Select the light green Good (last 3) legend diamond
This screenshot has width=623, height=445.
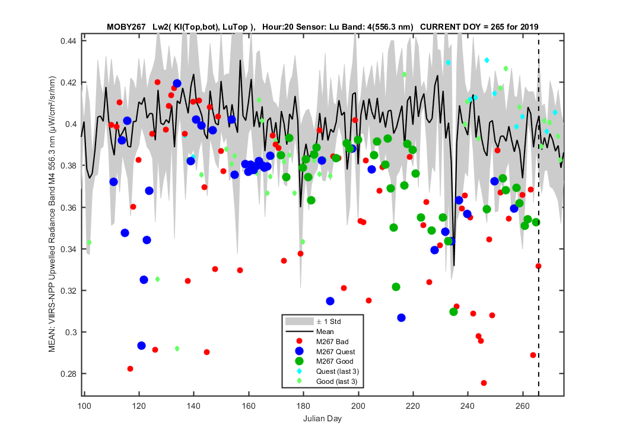(299, 381)
